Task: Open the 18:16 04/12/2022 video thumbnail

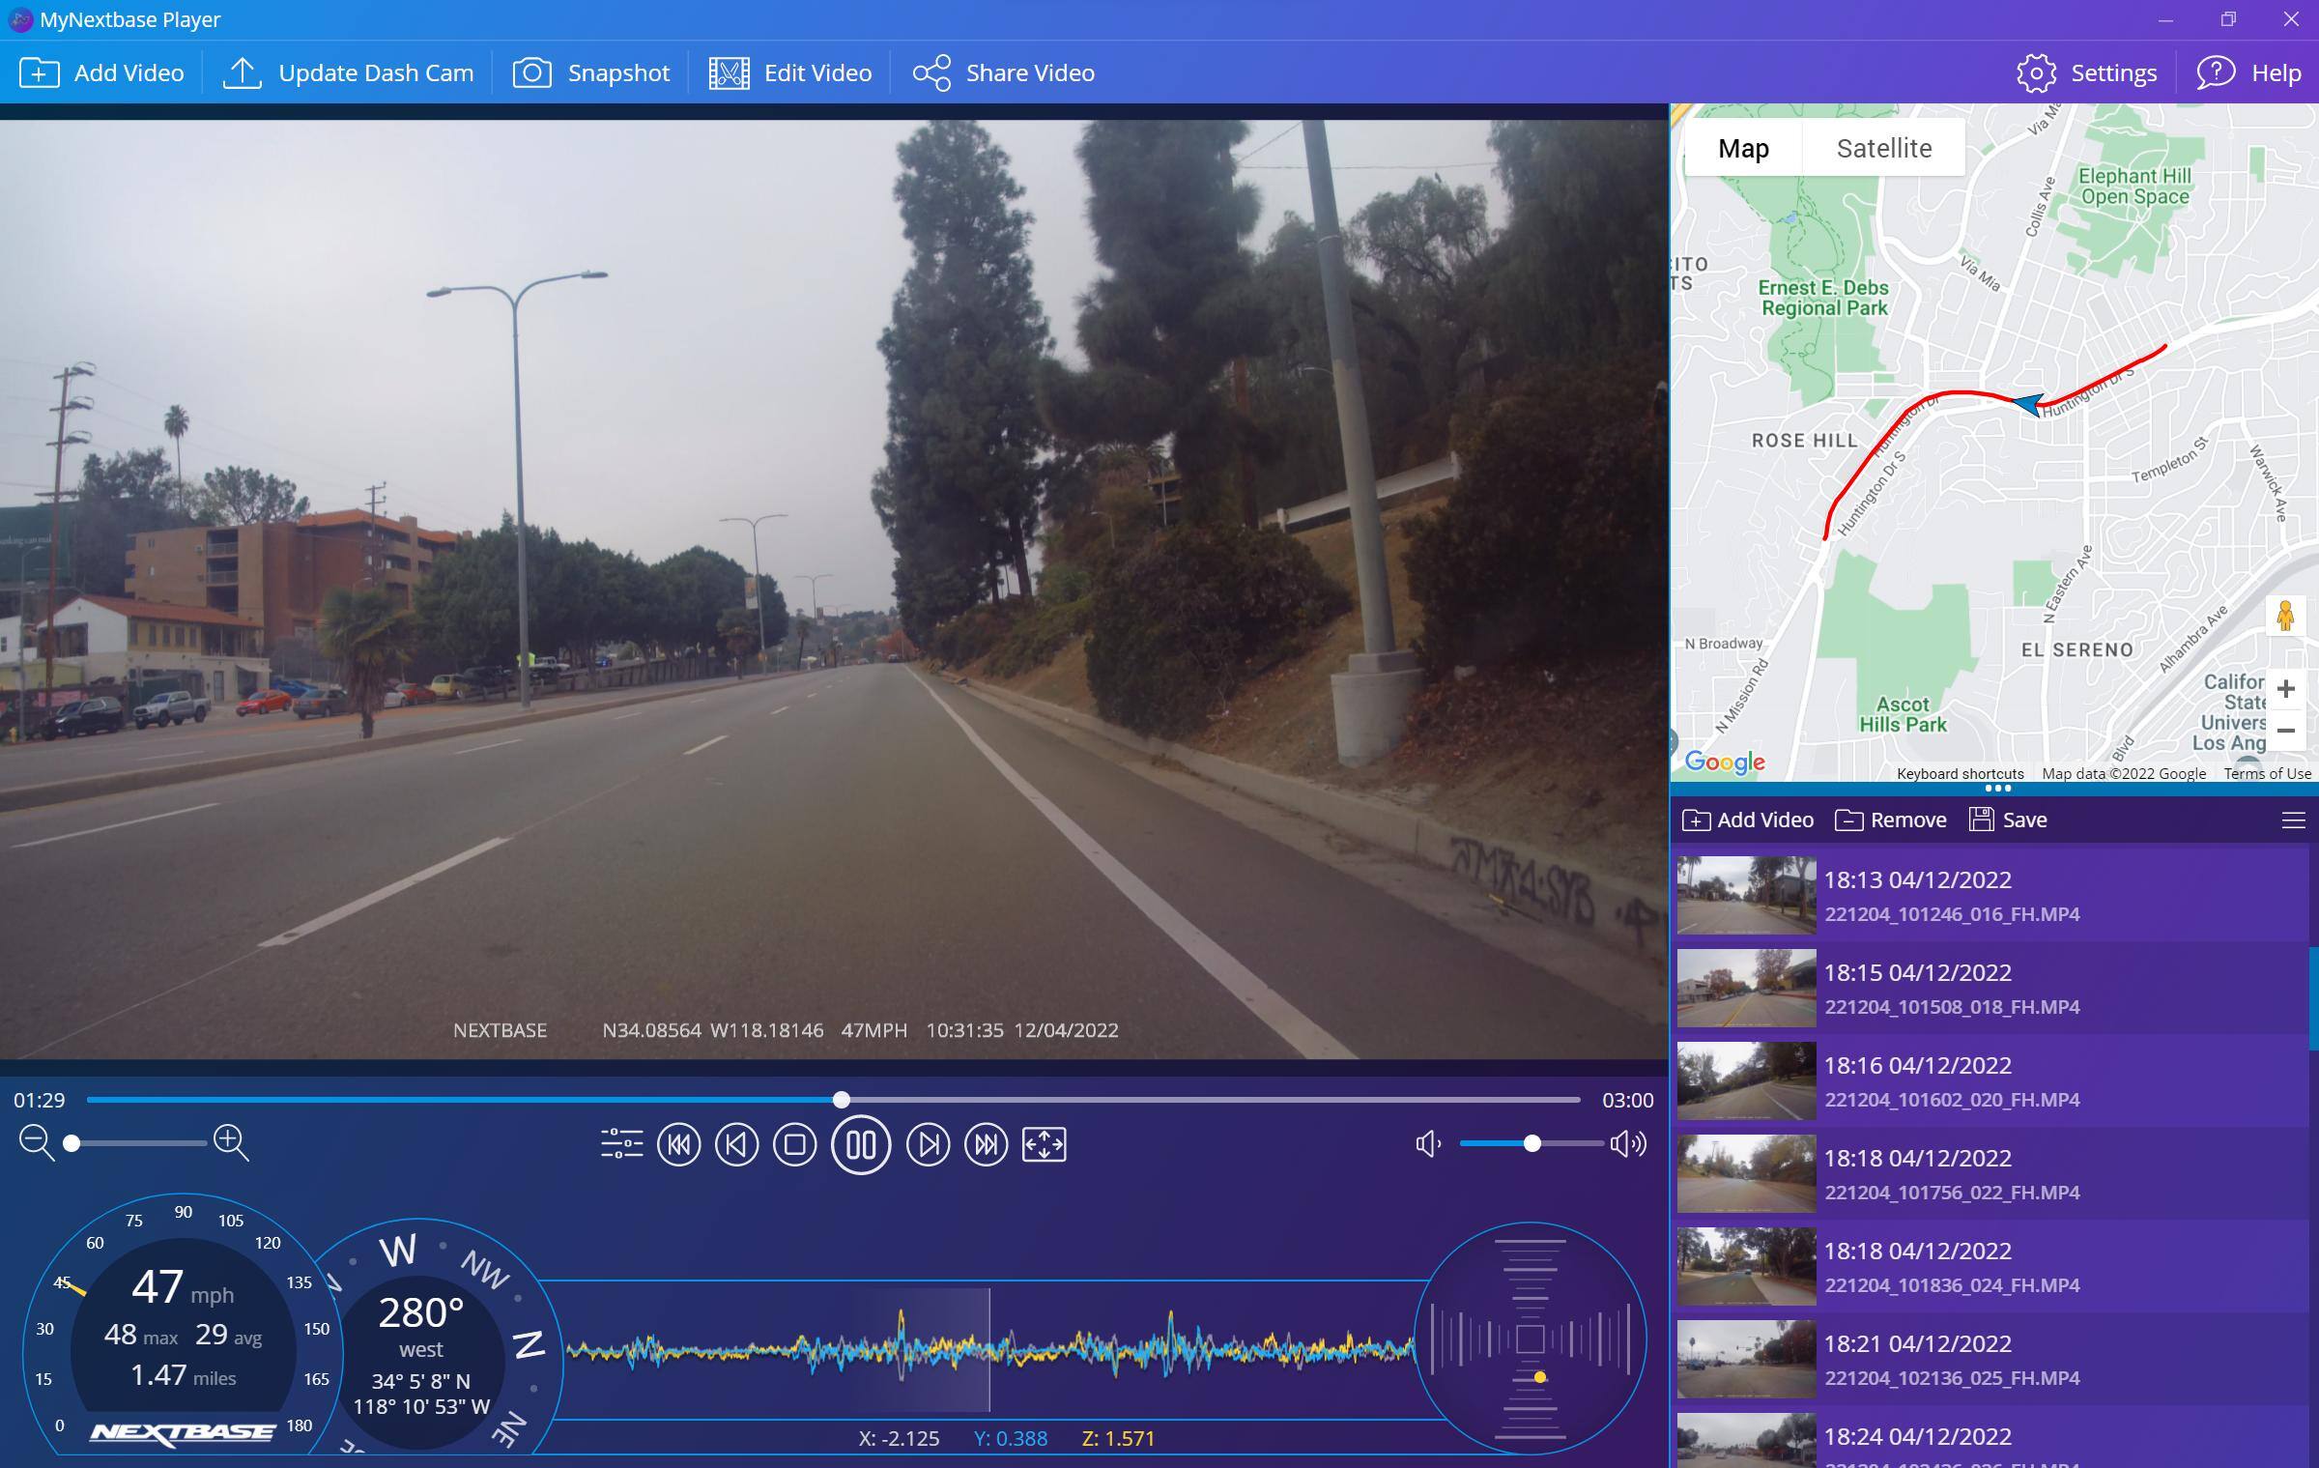Action: pyautogui.click(x=1746, y=1080)
